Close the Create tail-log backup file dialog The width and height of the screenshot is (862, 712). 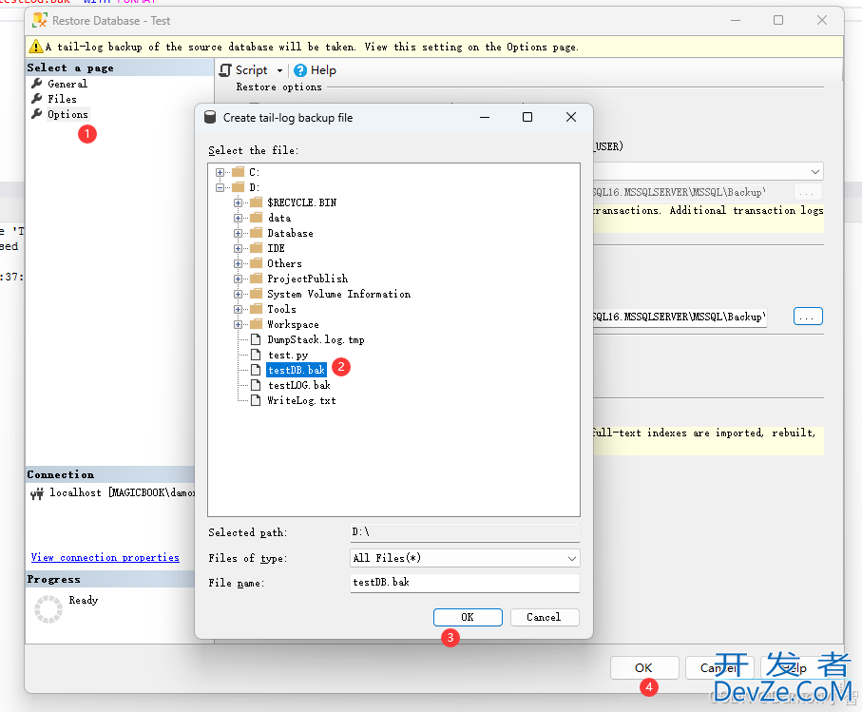click(x=571, y=117)
